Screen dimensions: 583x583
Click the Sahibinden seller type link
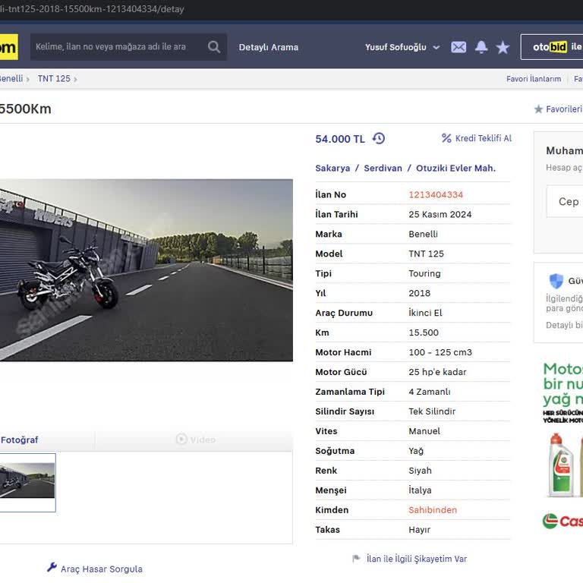(x=433, y=510)
